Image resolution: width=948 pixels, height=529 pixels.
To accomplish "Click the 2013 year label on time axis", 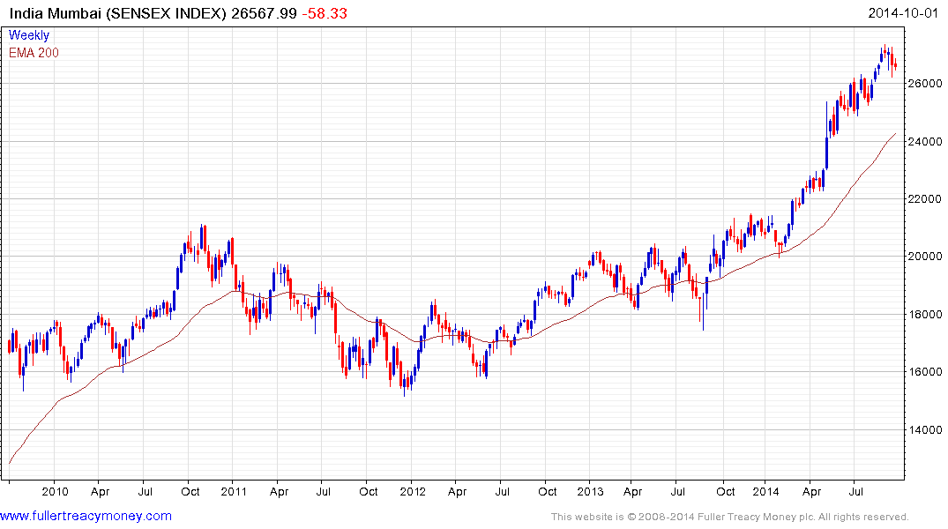I will point(590,491).
